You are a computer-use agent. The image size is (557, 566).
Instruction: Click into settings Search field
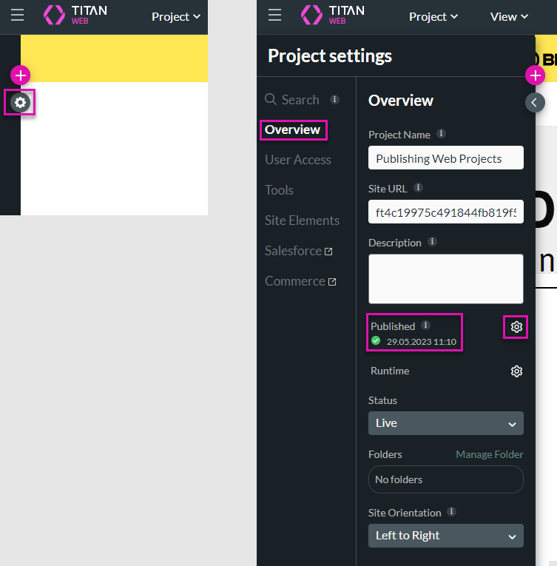pyautogui.click(x=300, y=100)
